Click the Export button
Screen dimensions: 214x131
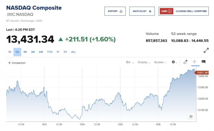[x=115, y=11]
